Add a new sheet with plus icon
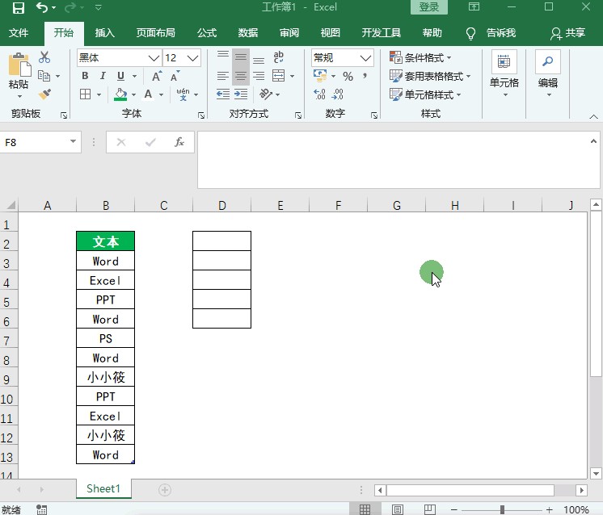 click(165, 490)
